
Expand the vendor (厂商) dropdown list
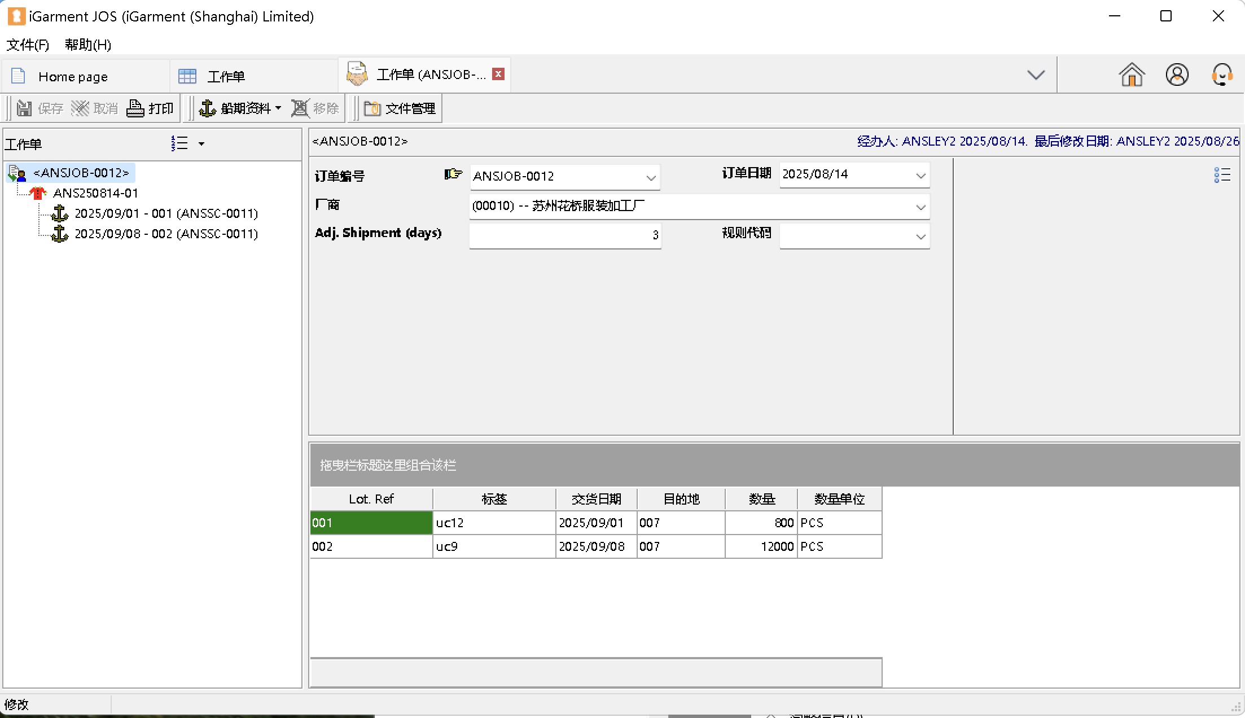[920, 207]
